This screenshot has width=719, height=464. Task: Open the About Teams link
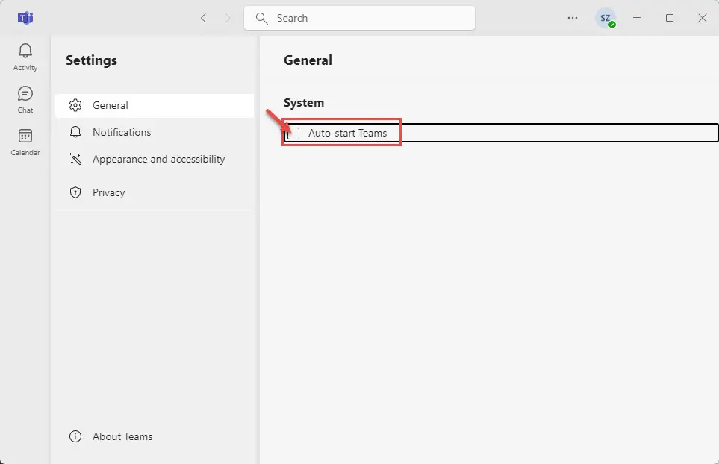[122, 436]
